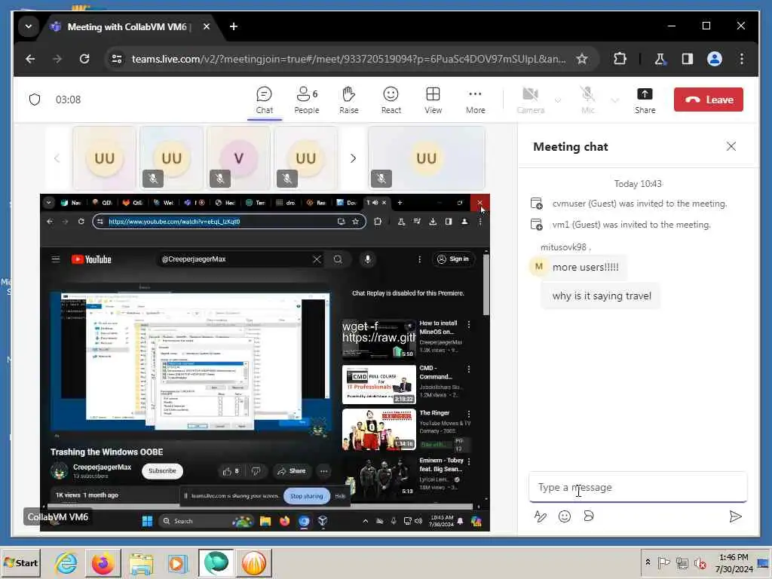772x579 pixels.
Task: Open Chrome Labs flask icon
Action: tap(660, 59)
